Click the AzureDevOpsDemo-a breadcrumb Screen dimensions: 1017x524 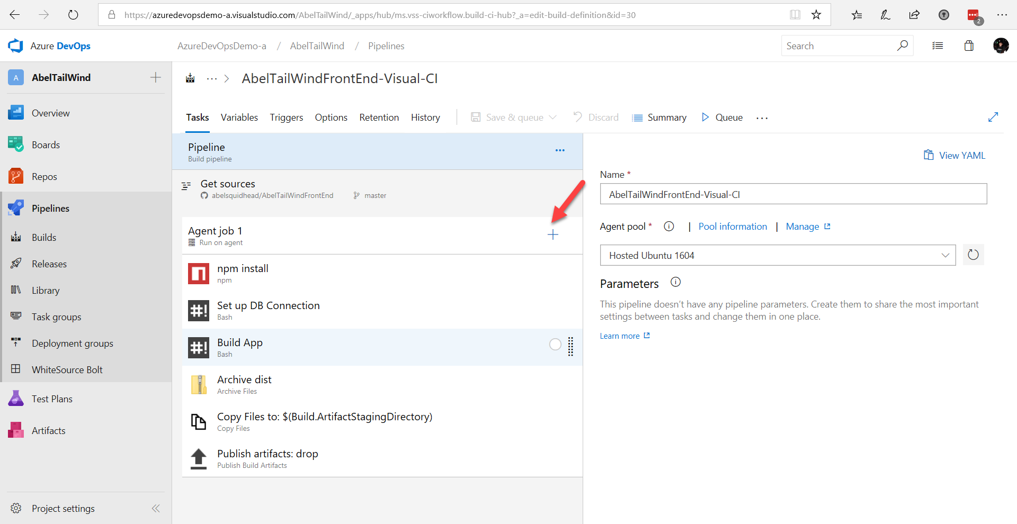(222, 46)
